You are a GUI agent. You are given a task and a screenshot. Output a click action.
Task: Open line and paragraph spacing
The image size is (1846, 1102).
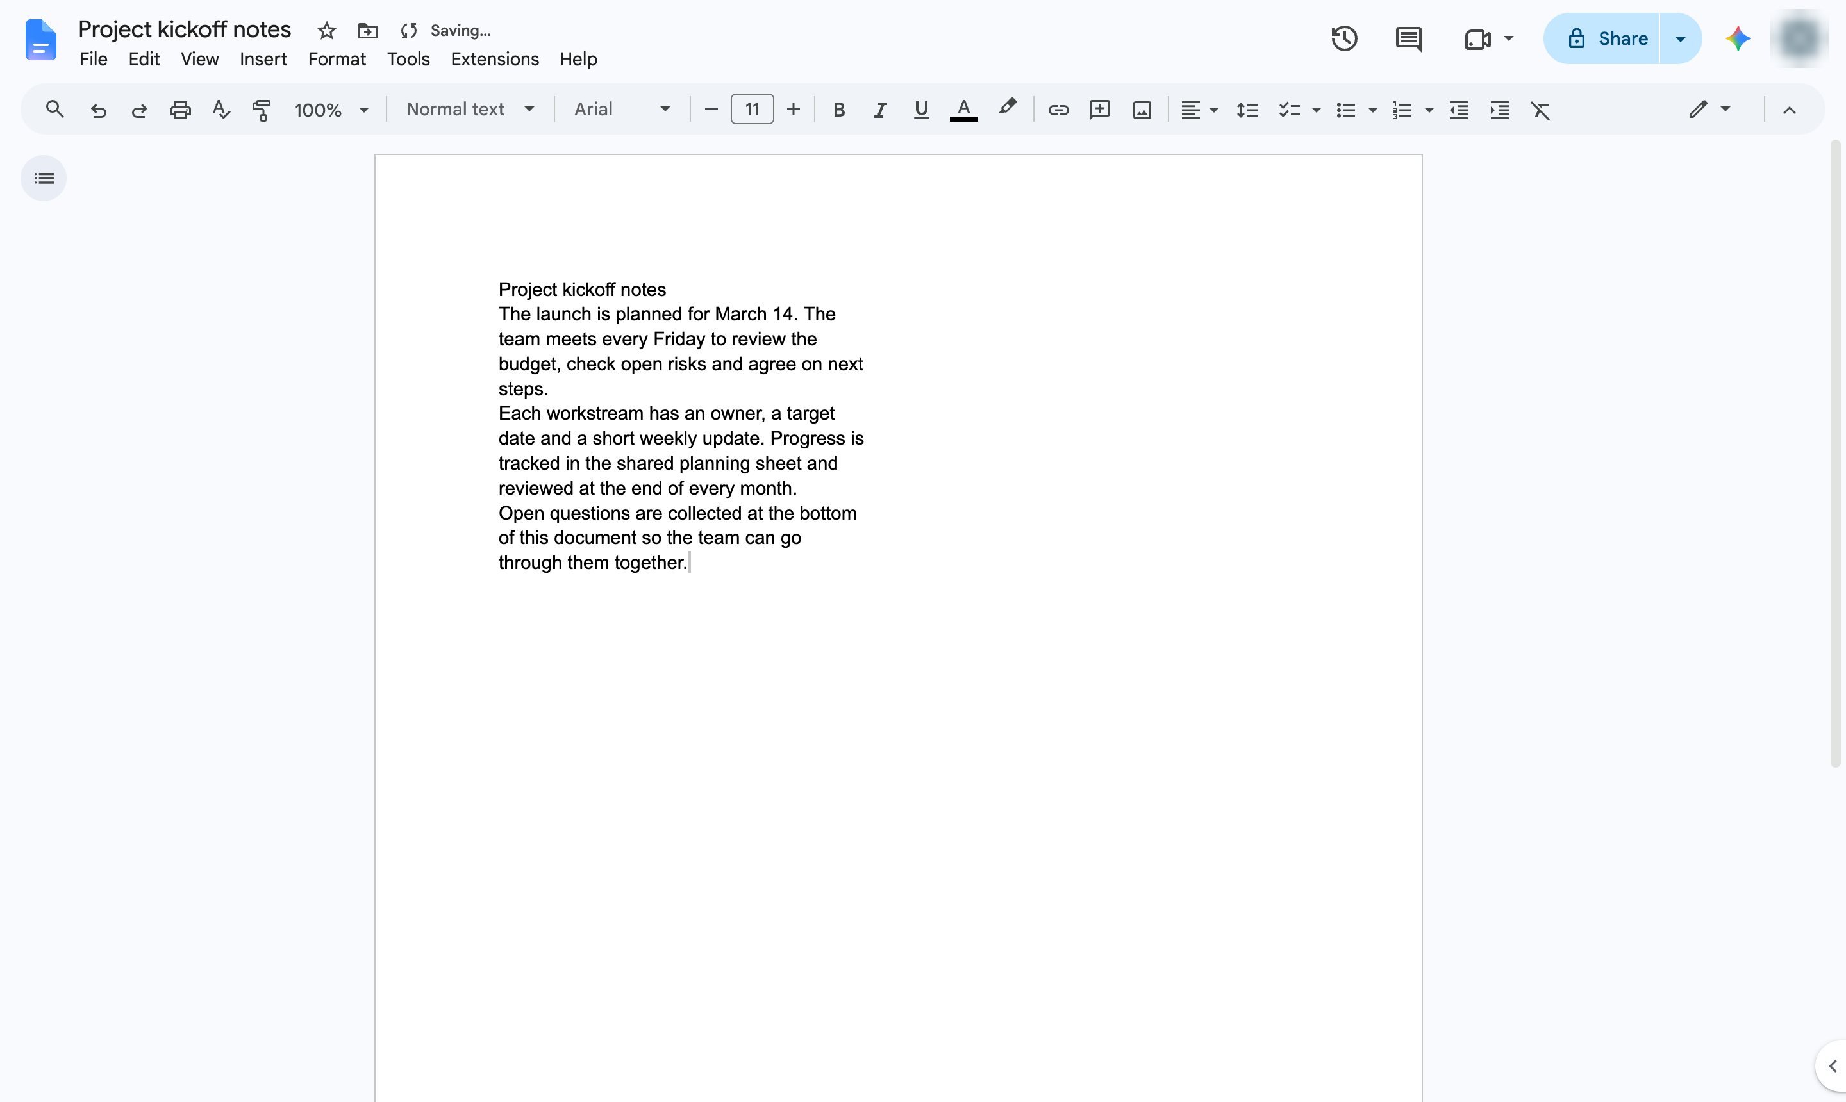(x=1247, y=110)
